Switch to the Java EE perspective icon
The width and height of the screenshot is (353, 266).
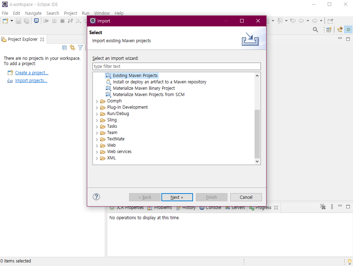point(340,30)
